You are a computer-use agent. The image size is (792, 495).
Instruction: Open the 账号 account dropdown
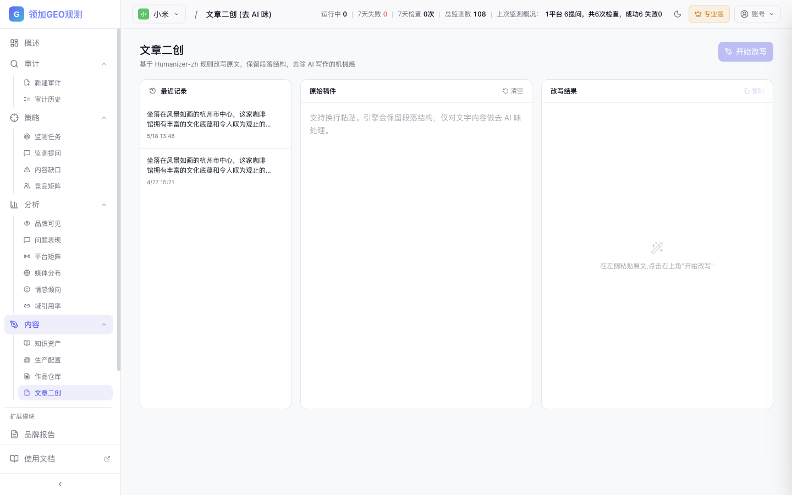[757, 14]
